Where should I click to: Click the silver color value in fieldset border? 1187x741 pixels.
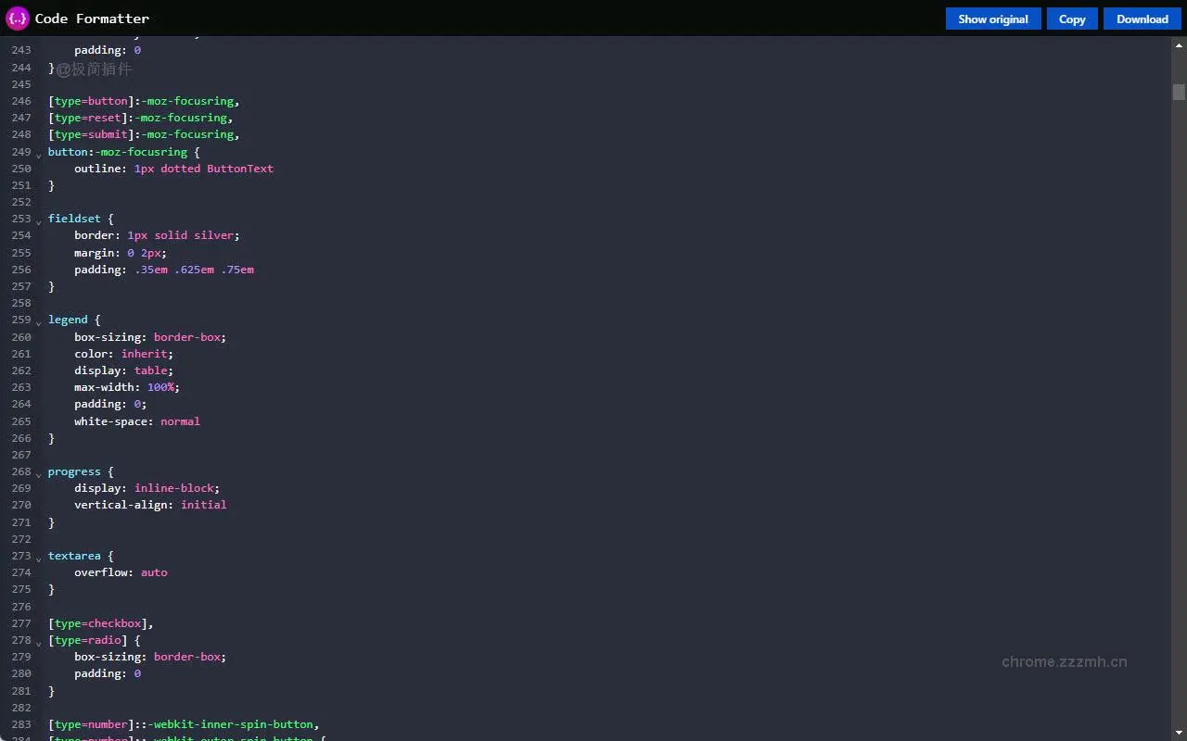213,235
